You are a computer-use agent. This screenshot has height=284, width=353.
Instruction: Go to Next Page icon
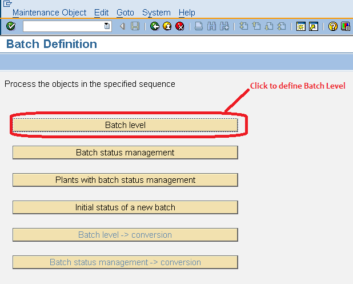click(x=269, y=26)
